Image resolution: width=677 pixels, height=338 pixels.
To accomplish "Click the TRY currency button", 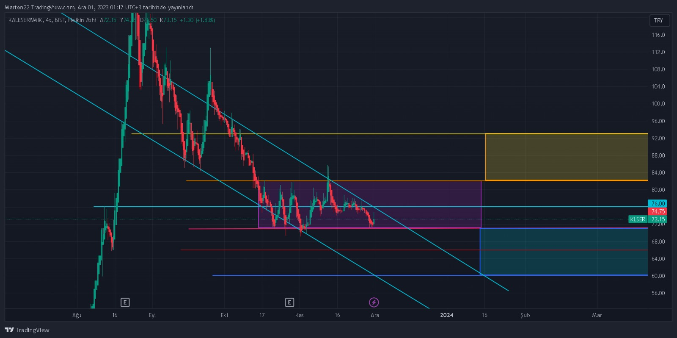I will (x=659, y=20).
